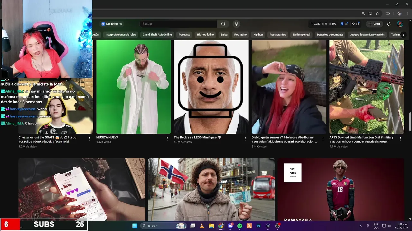The image size is (412, 231).
Task: Show more category chips with right arrow
Action: [x=403, y=35]
